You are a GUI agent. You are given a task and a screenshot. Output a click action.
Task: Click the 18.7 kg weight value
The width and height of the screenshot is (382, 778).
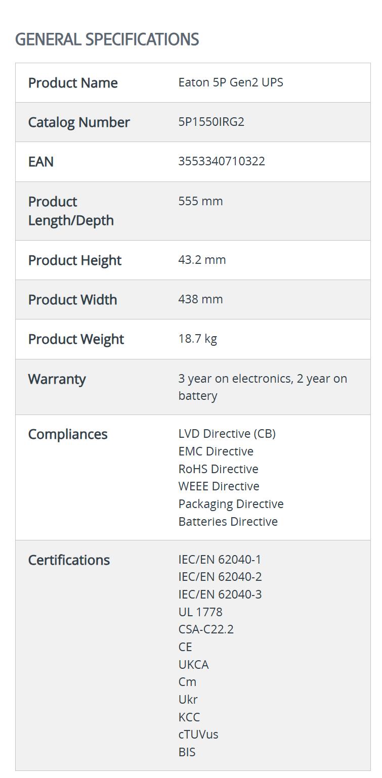(197, 339)
